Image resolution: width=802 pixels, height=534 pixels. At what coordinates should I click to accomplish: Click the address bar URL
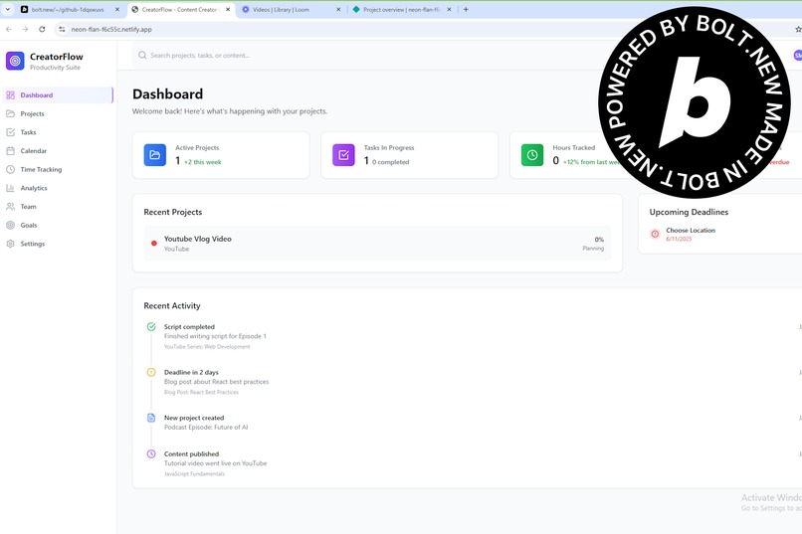(111, 30)
